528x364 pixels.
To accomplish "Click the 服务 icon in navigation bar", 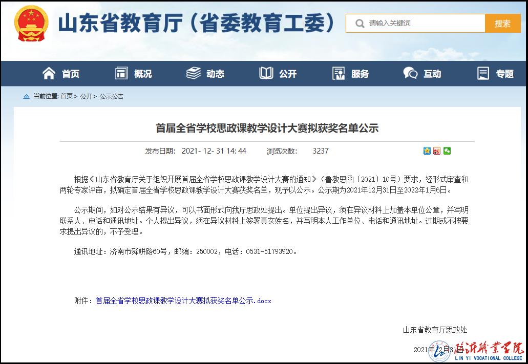I will pyautogui.click(x=339, y=74).
